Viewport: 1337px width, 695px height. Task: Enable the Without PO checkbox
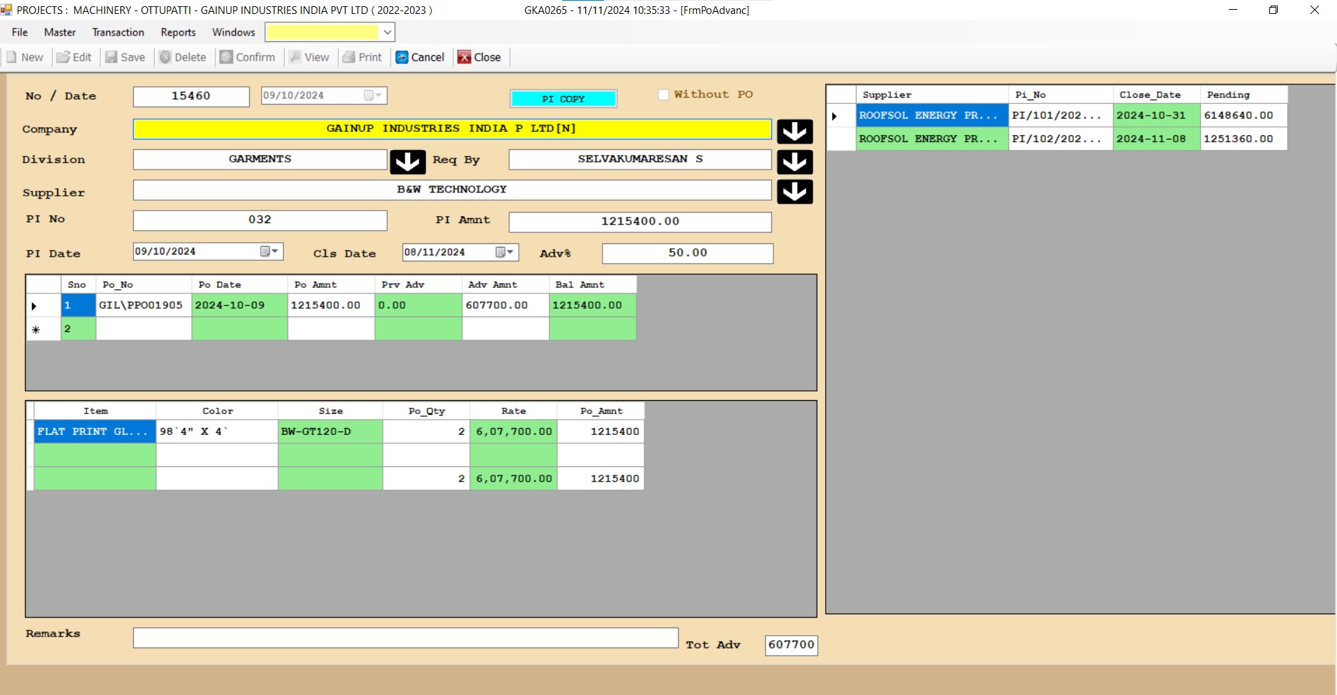663,95
